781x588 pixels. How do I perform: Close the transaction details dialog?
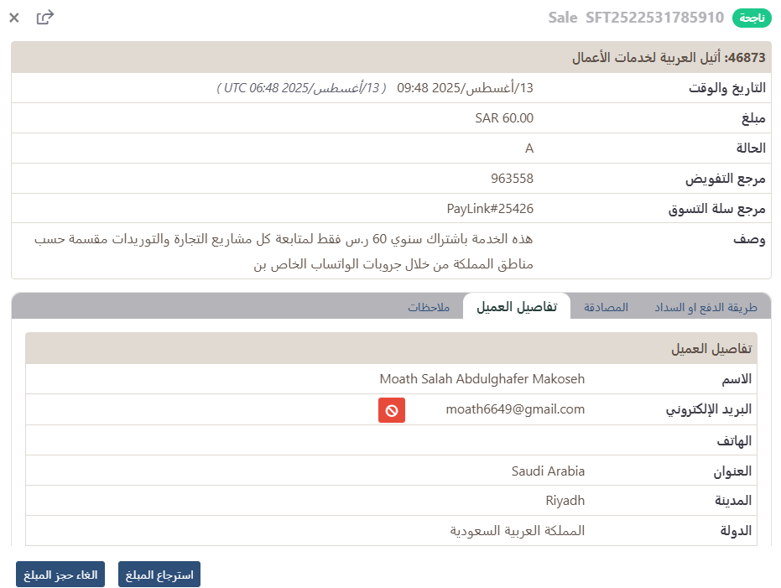coord(14,17)
